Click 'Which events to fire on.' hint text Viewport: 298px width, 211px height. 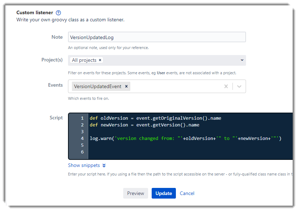click(x=88, y=98)
